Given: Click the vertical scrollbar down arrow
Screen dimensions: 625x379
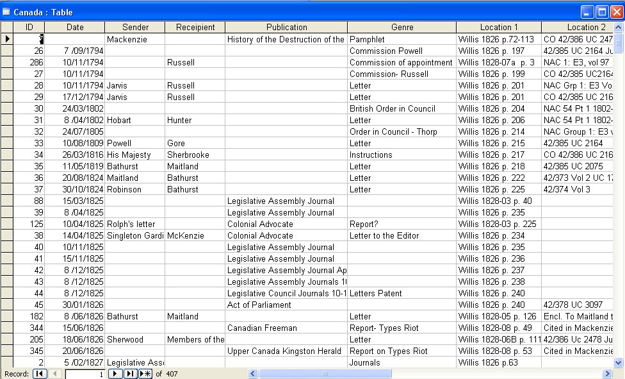Looking at the screenshot, I should click(x=619, y=362).
